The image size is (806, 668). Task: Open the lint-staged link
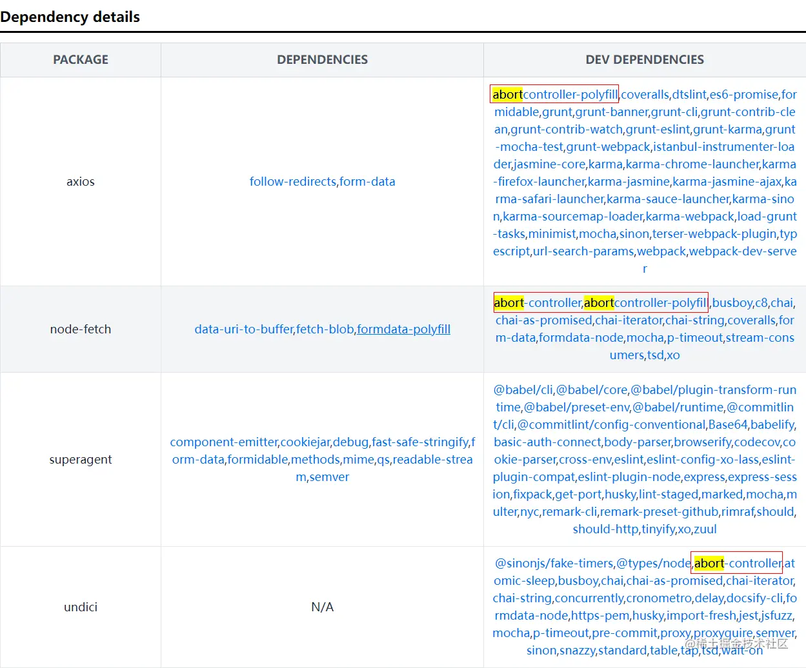click(669, 494)
